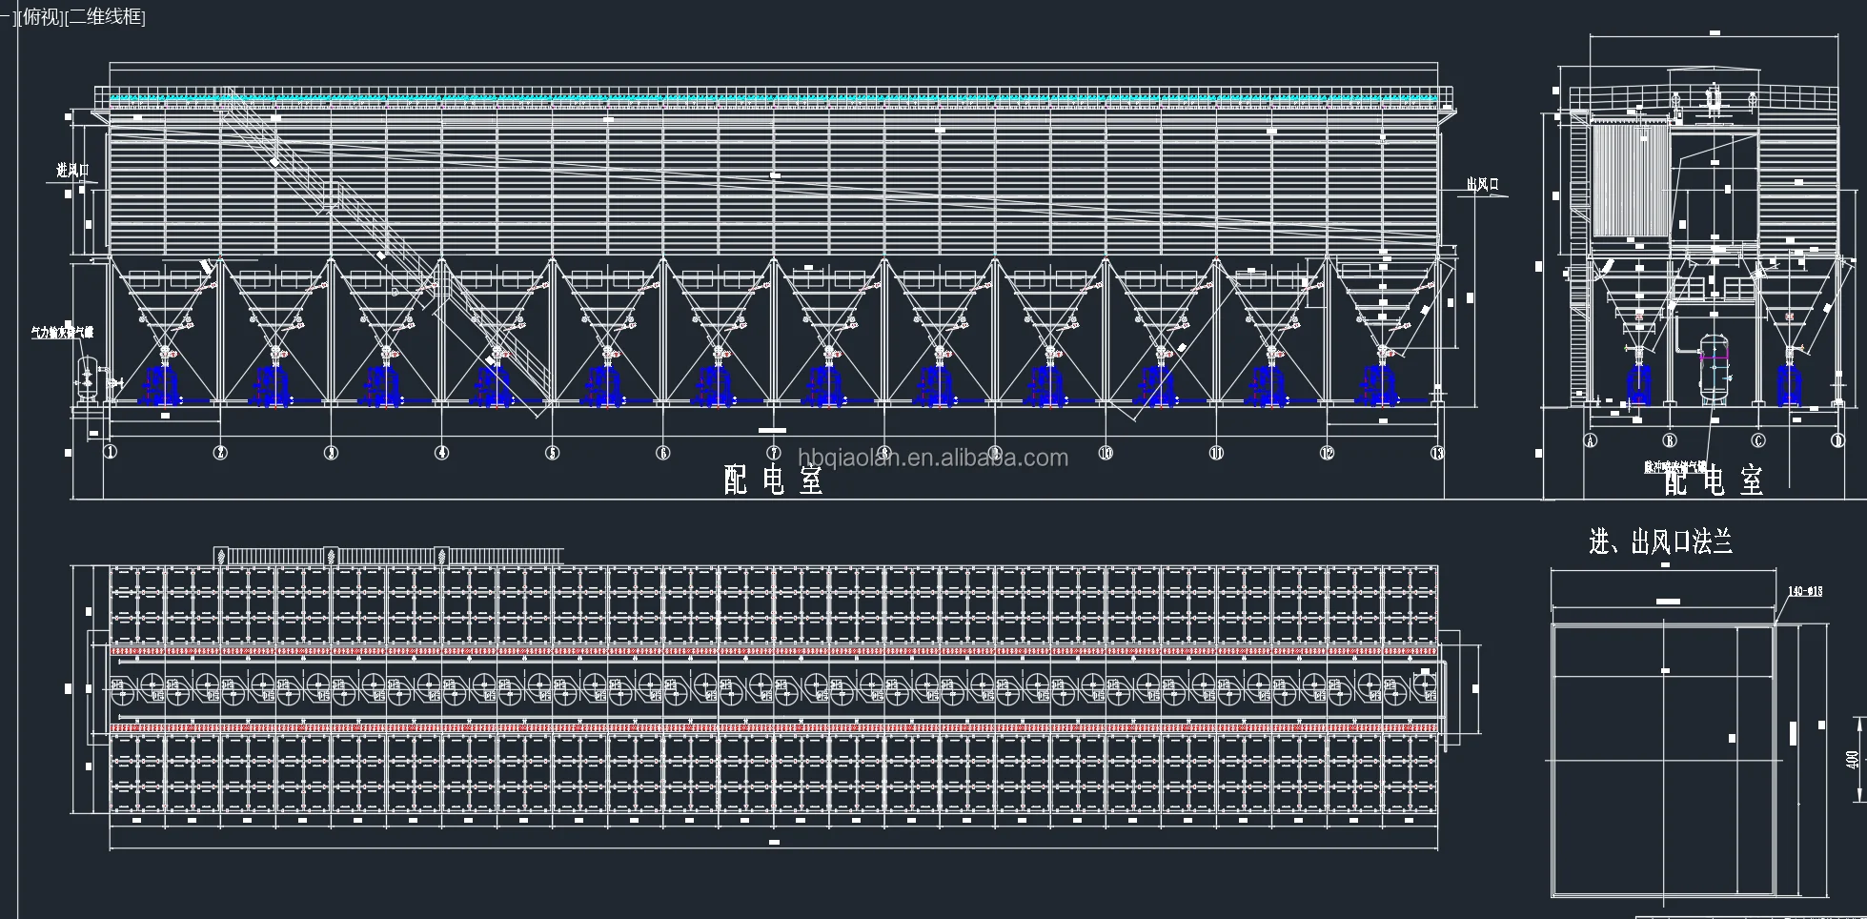This screenshot has height=919, width=1867.
Task: Select the 配电室 text under front elevation
Action: [772, 480]
